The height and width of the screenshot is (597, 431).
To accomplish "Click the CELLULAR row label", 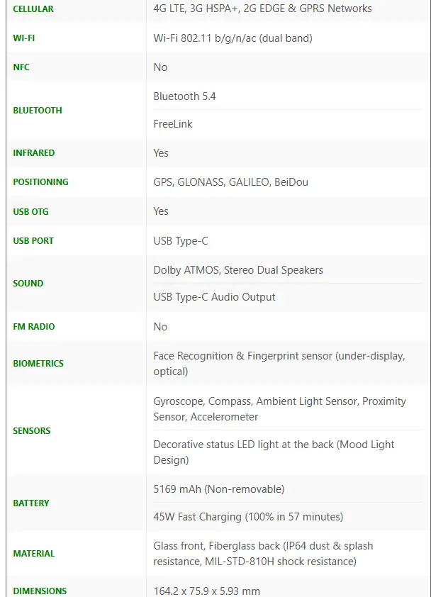I will point(33,9).
